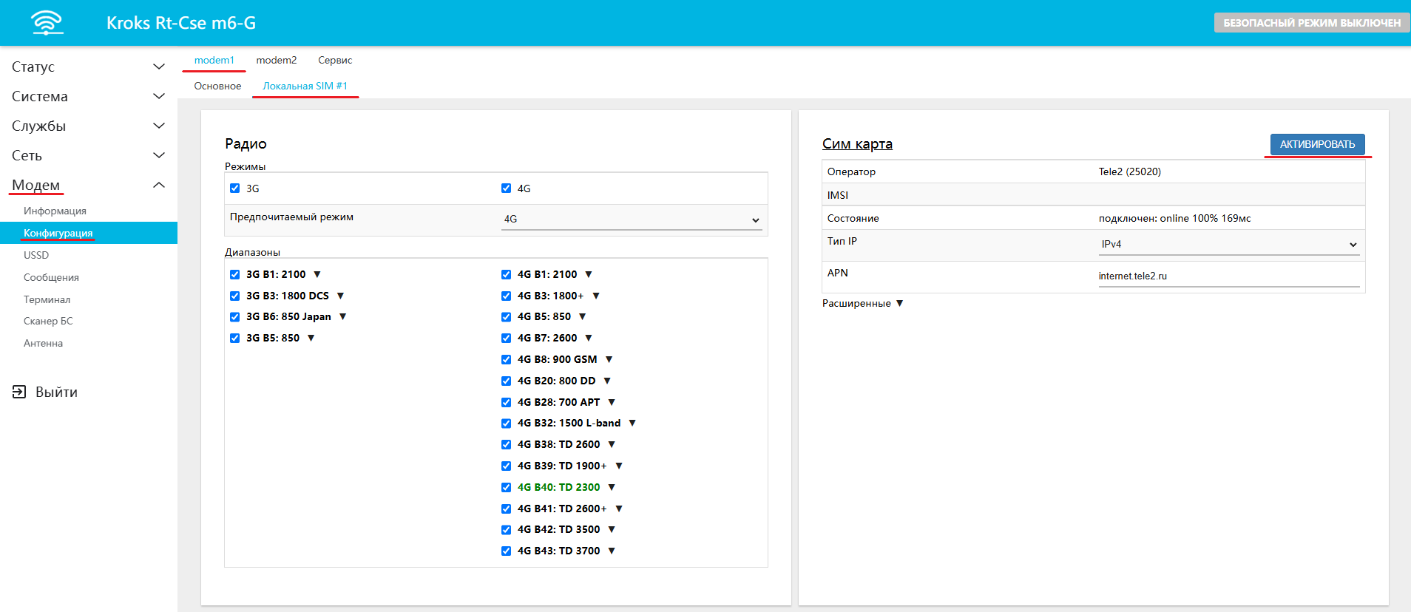1411x612 pixels.
Task: Click the triangle icon next to 3G B6: 850 Japan
Action: (x=342, y=316)
